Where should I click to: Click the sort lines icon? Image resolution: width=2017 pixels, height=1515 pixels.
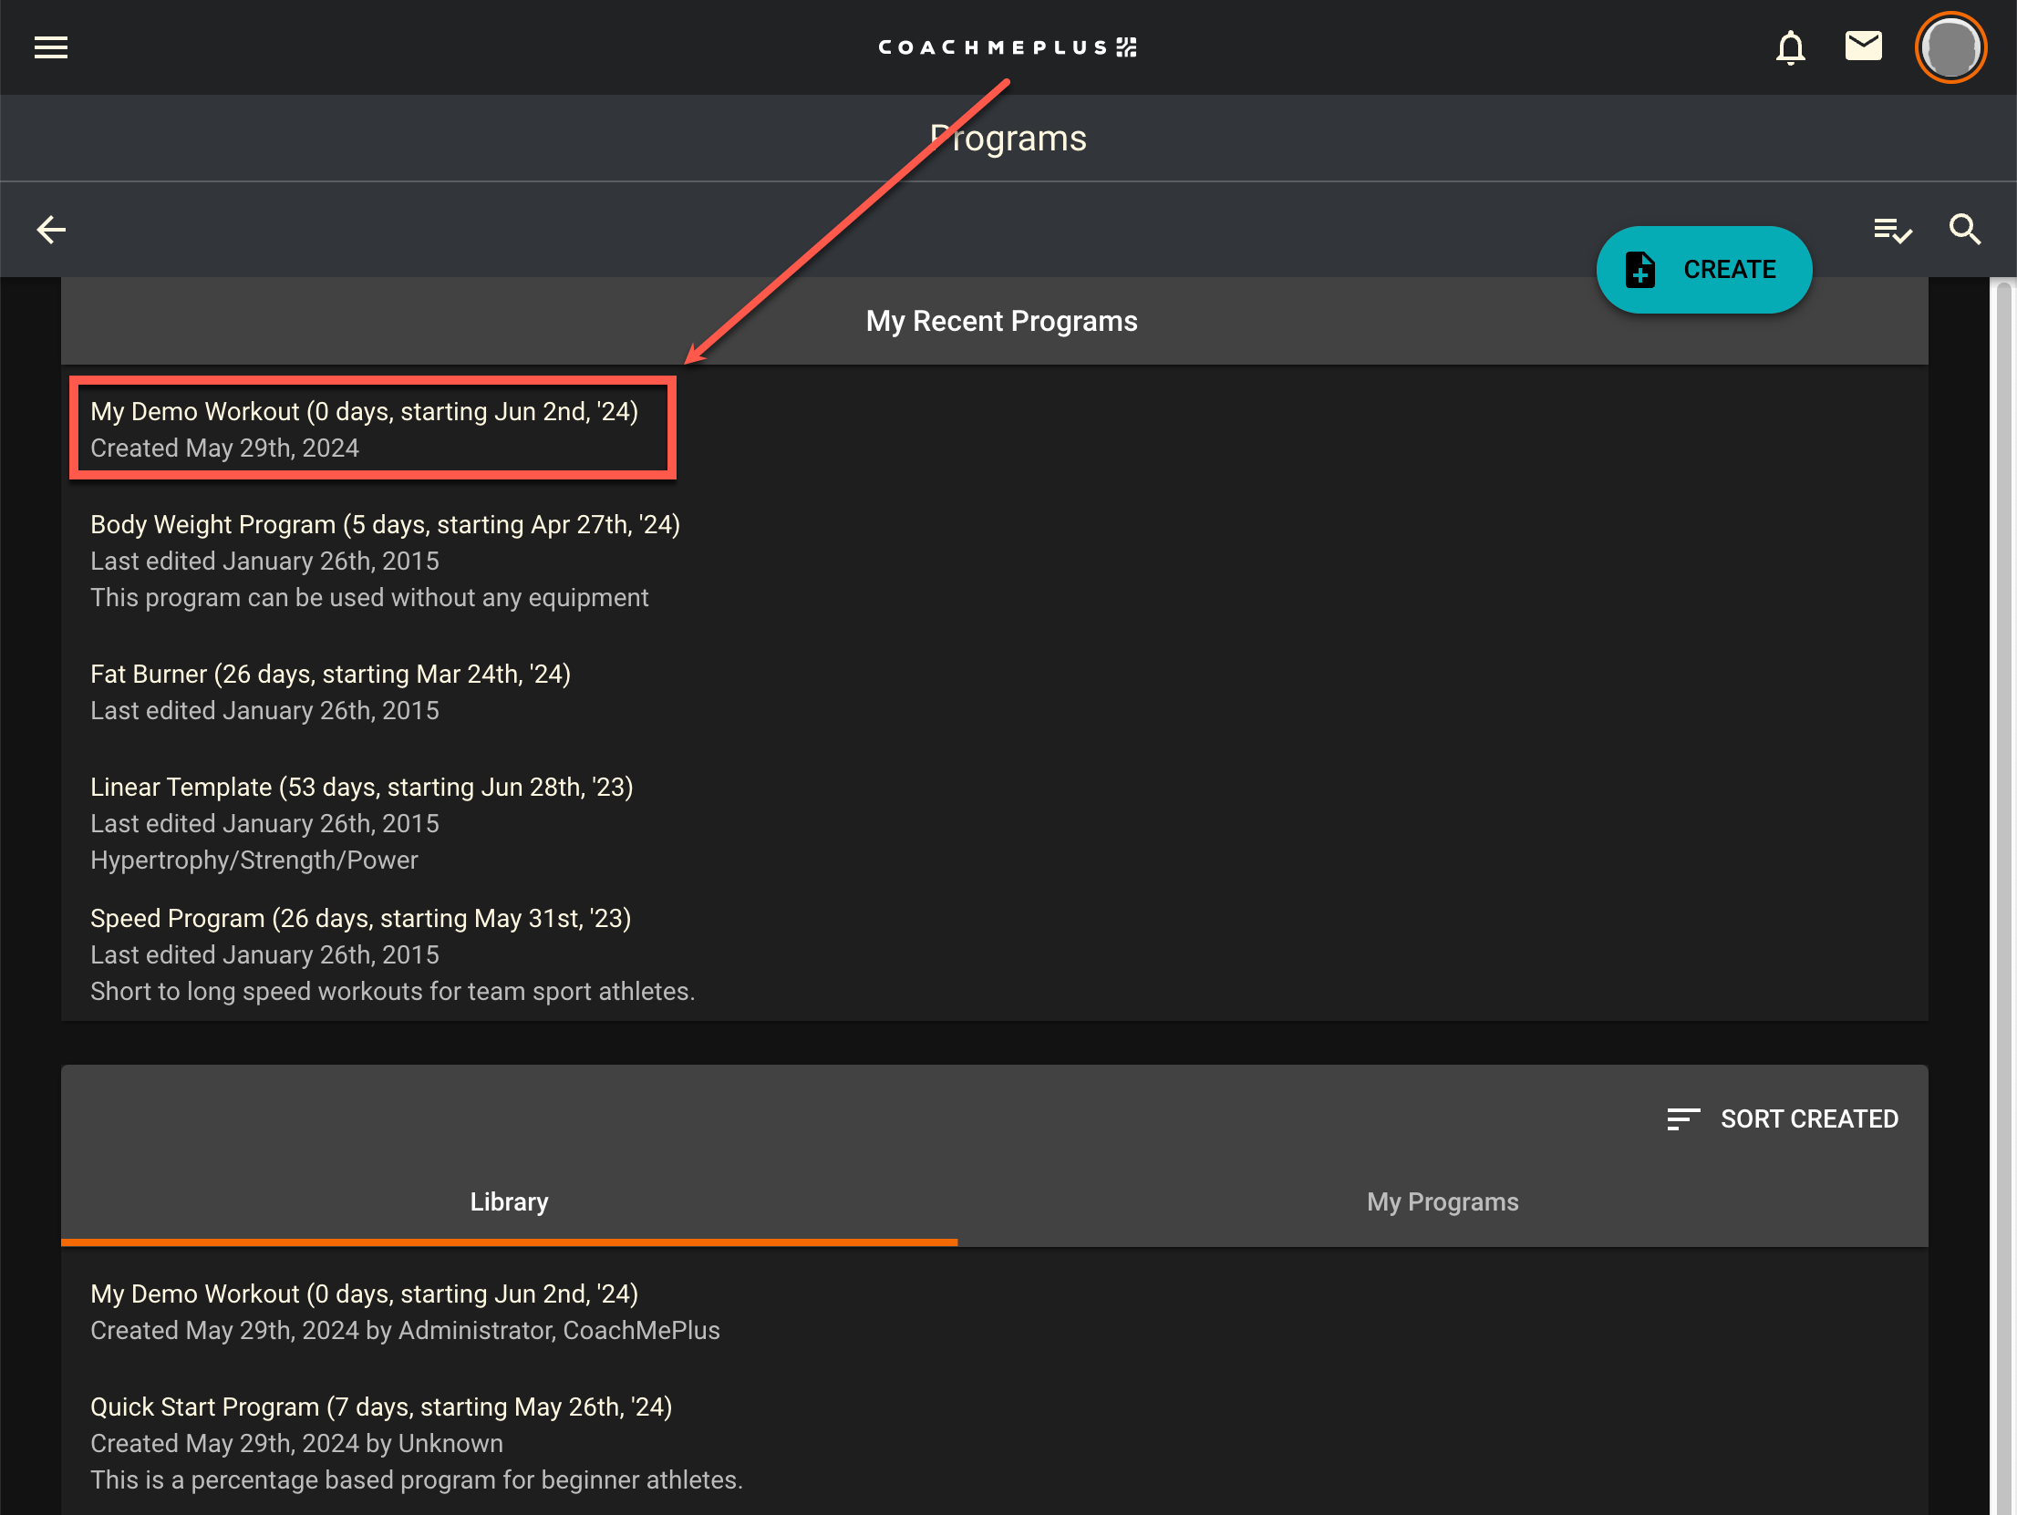coord(1682,1118)
